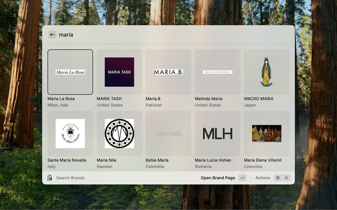Click the search field containing "maria"

158,35
